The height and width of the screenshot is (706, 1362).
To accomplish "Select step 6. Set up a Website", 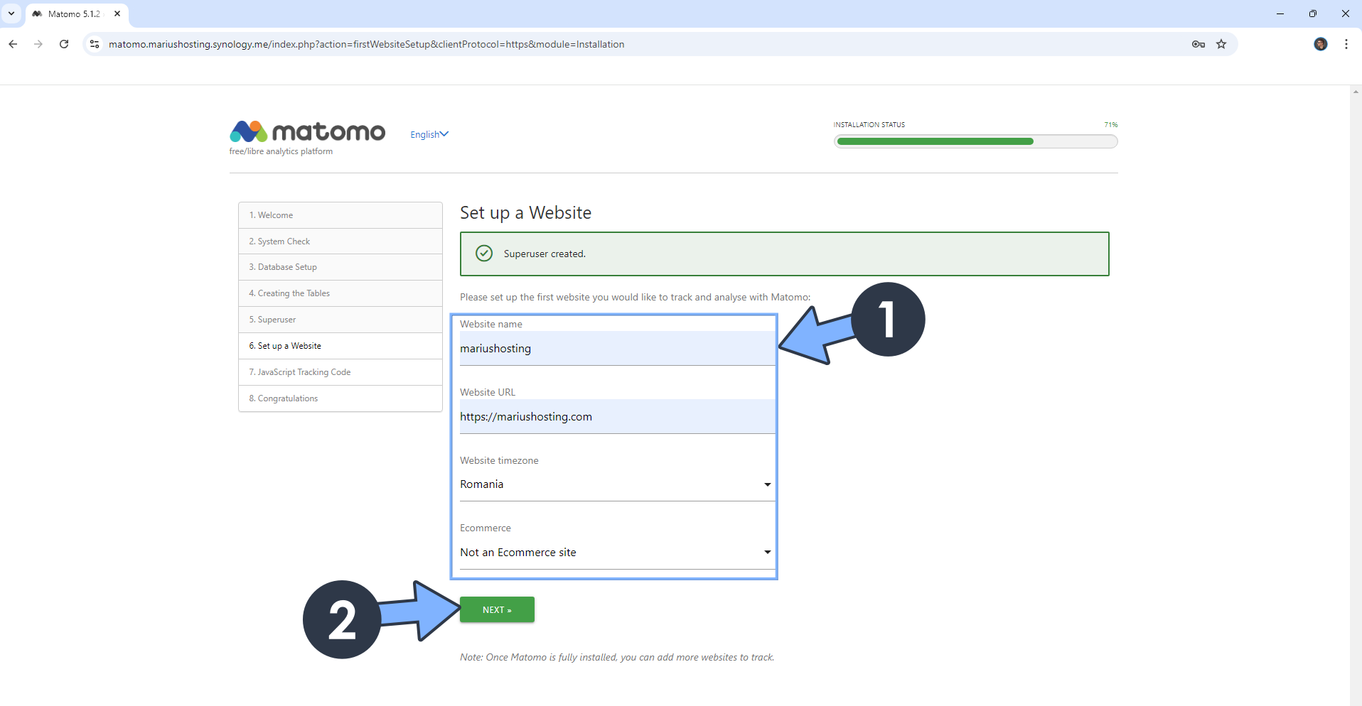I will click(x=340, y=346).
